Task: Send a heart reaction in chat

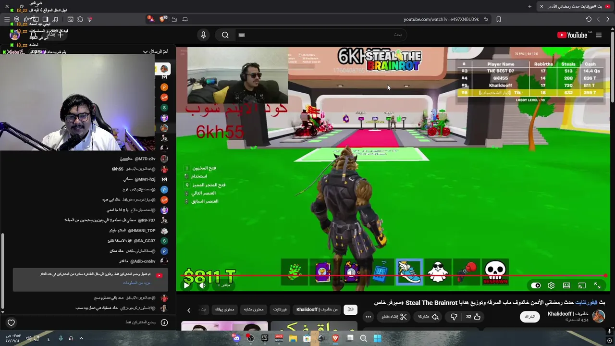Action: 11,323
